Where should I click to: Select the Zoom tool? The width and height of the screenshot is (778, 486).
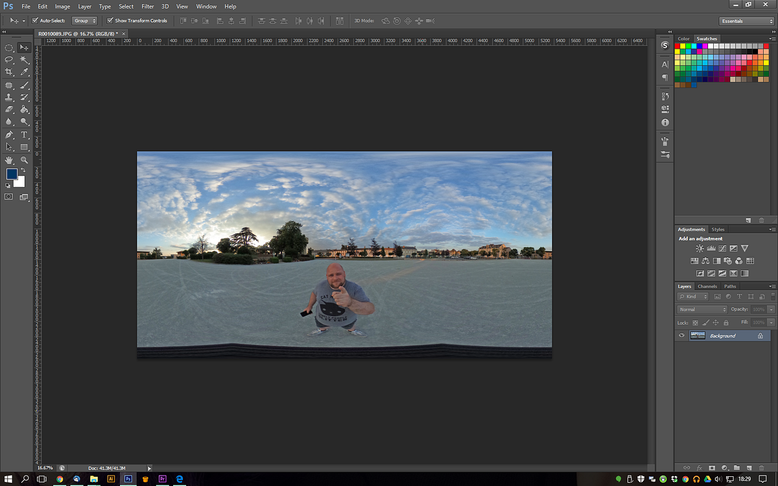tap(24, 159)
